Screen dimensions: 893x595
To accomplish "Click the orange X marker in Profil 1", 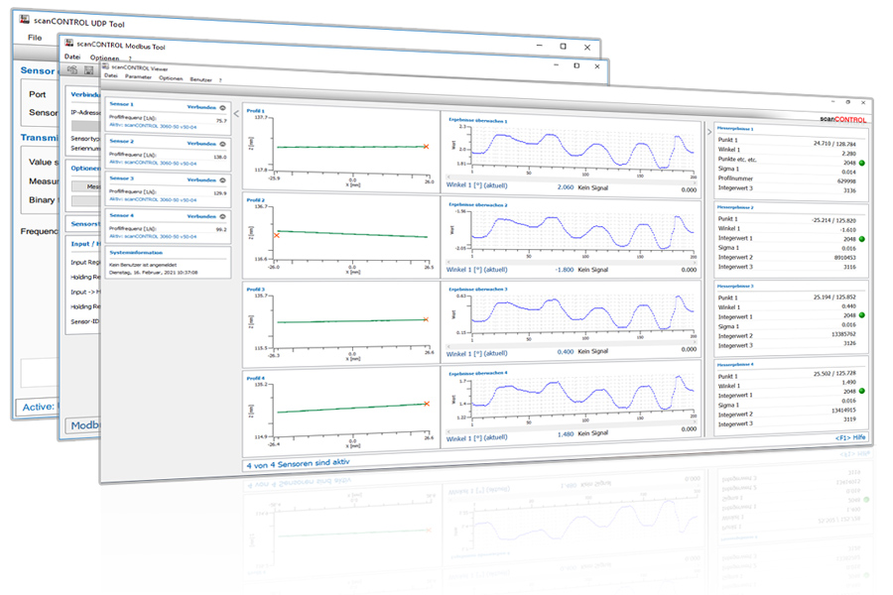I will [426, 147].
